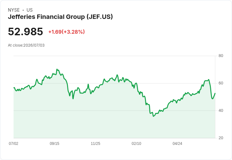Click the US market label
The width and height of the screenshot is (232, 160).
click(x=30, y=10)
